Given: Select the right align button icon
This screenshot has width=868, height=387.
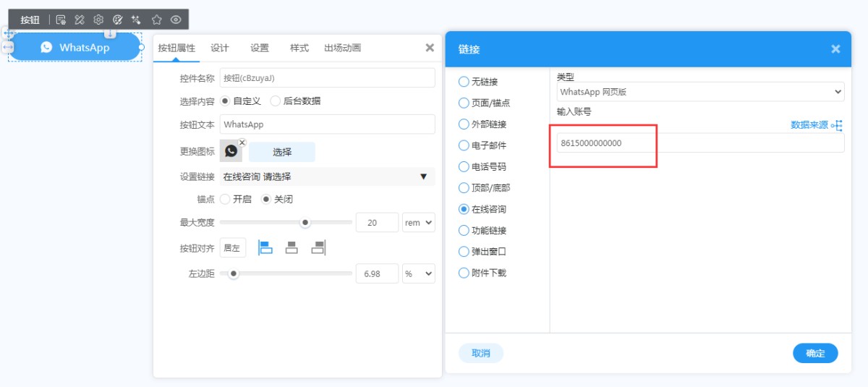Looking at the screenshot, I should click(x=318, y=248).
